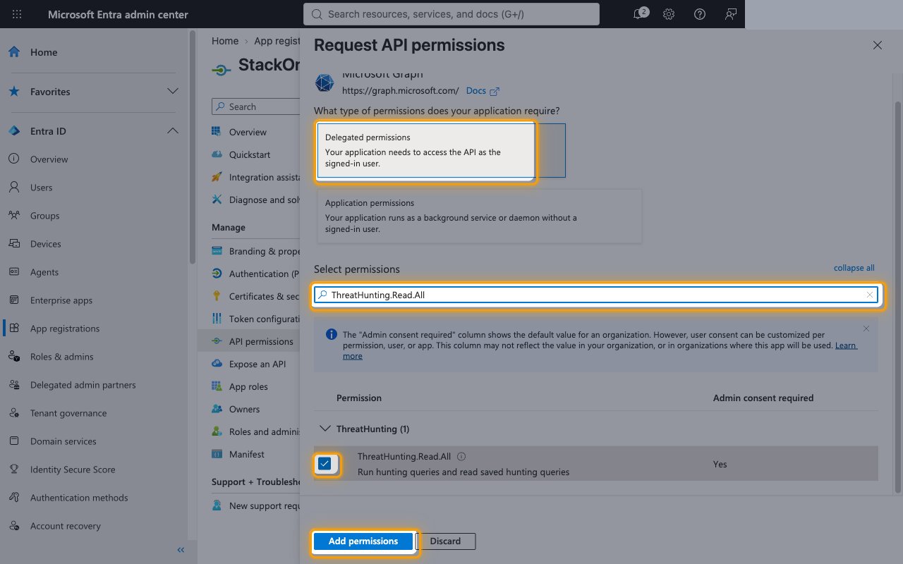
Task: Select the Application permissions option
Action: (x=480, y=216)
